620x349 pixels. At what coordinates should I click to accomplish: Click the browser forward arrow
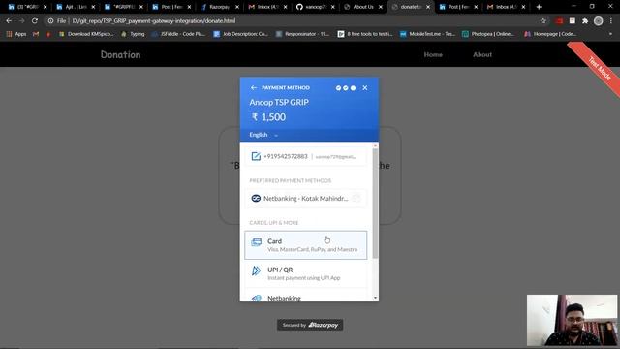point(21,20)
